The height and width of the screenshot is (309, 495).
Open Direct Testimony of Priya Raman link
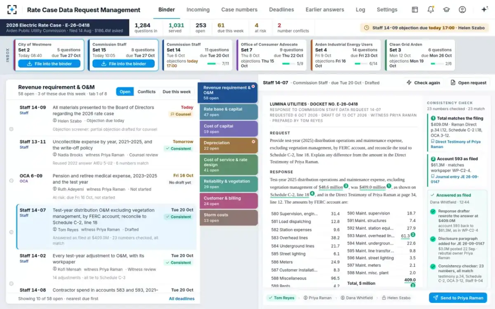coord(455,144)
